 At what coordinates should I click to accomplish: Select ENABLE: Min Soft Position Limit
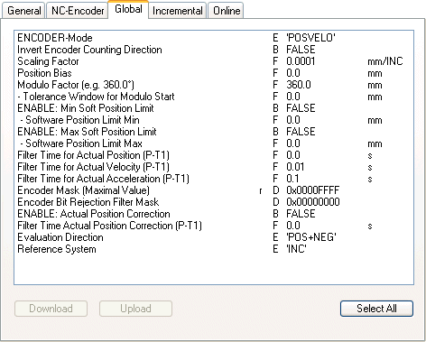point(214,108)
